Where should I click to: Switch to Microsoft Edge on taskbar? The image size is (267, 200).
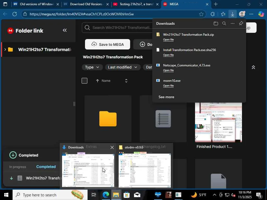106,195
